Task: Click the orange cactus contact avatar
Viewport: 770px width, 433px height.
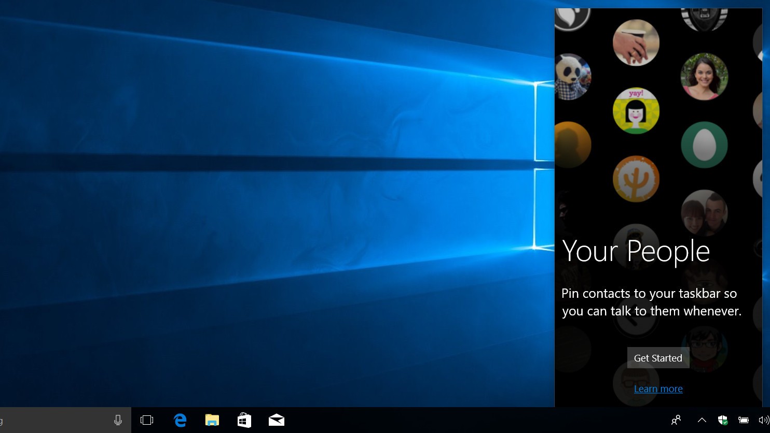Action: (636, 179)
